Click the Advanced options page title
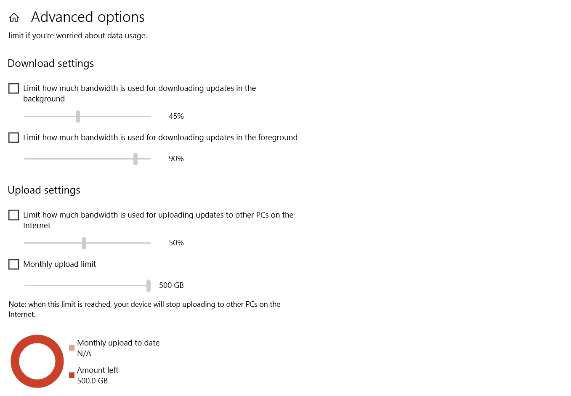The height and width of the screenshot is (396, 571). pyautogui.click(x=88, y=17)
